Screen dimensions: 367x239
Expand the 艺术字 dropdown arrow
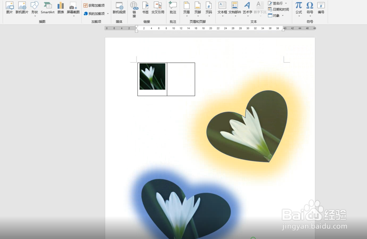click(x=248, y=16)
